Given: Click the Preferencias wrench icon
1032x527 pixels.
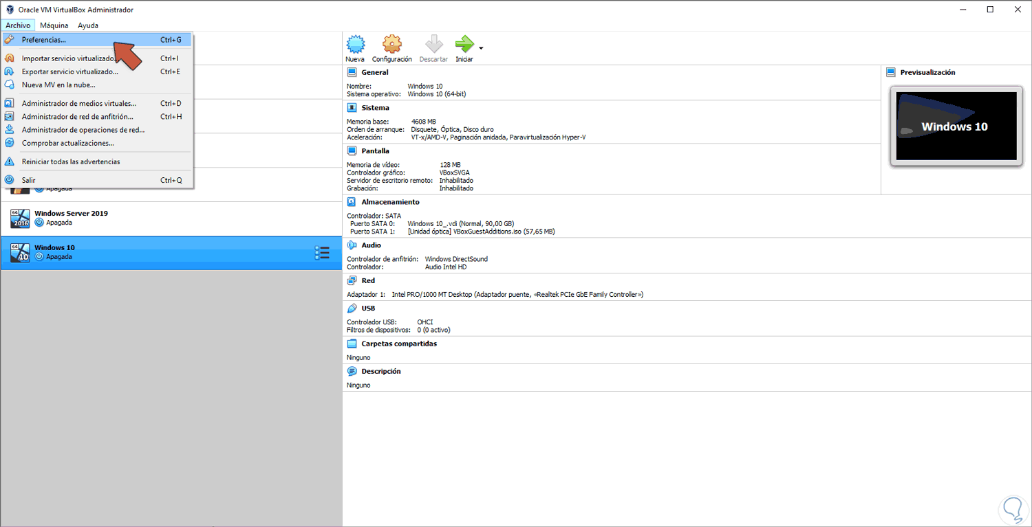Looking at the screenshot, I should tap(10, 40).
